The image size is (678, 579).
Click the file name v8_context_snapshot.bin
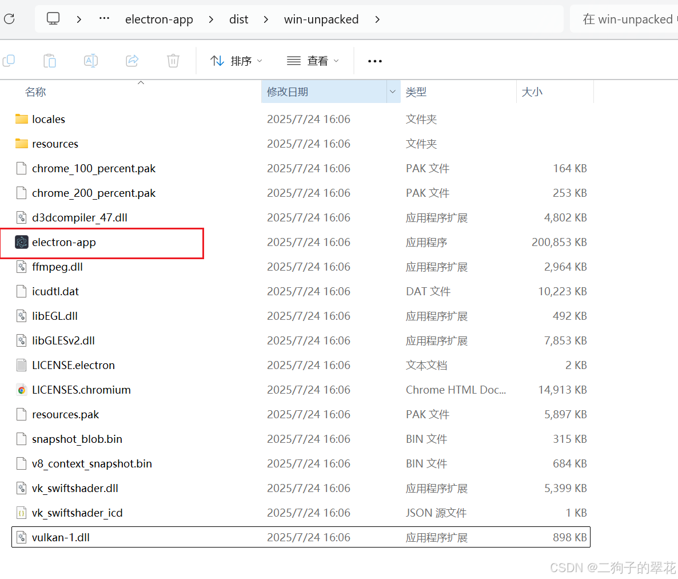[x=92, y=464]
